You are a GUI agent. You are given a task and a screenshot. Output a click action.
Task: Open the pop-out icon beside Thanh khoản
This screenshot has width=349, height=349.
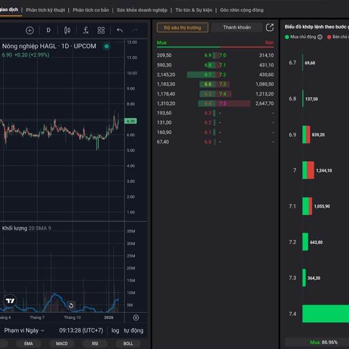click(x=269, y=27)
